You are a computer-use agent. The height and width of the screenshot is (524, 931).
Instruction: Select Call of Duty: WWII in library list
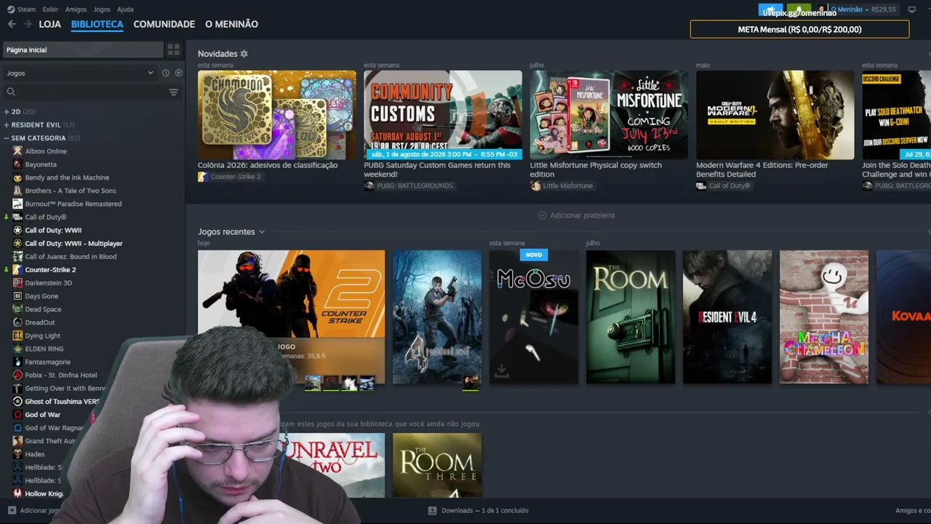click(53, 231)
